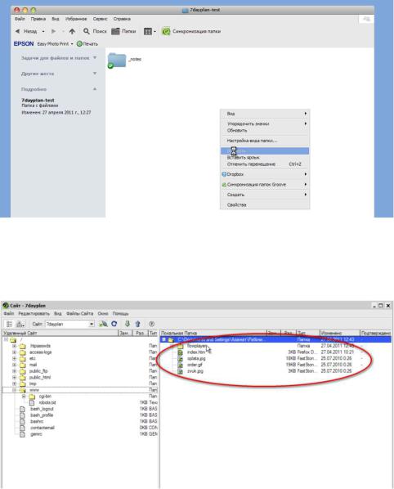Viewport: 394px width, 489px height.
Task: Click the green download arrow icon
Action: pyautogui.click(x=128, y=324)
